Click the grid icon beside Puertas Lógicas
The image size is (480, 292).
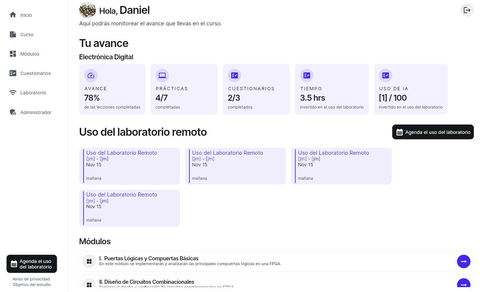coord(89,261)
